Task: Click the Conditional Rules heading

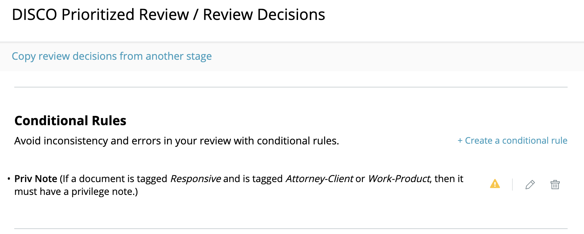Action: point(70,121)
